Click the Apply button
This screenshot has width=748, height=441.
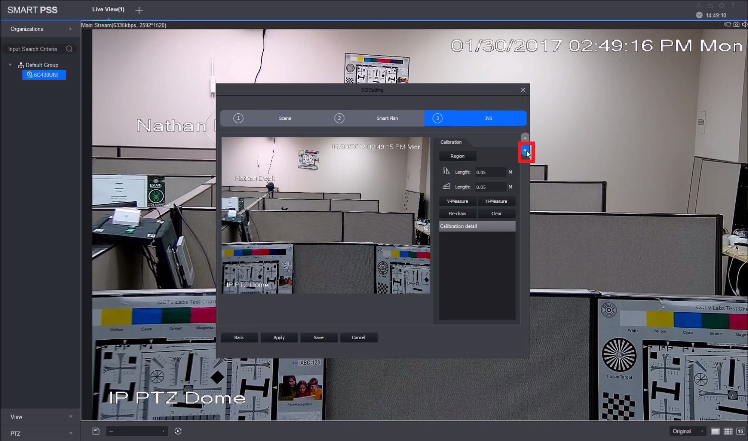[279, 337]
